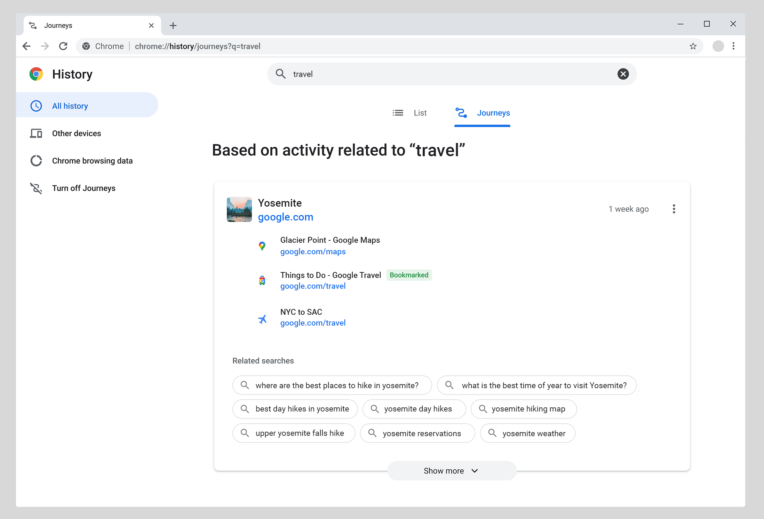Click the Yosemite thumbnail image
Viewport: 764px width, 519px height.
(239, 209)
